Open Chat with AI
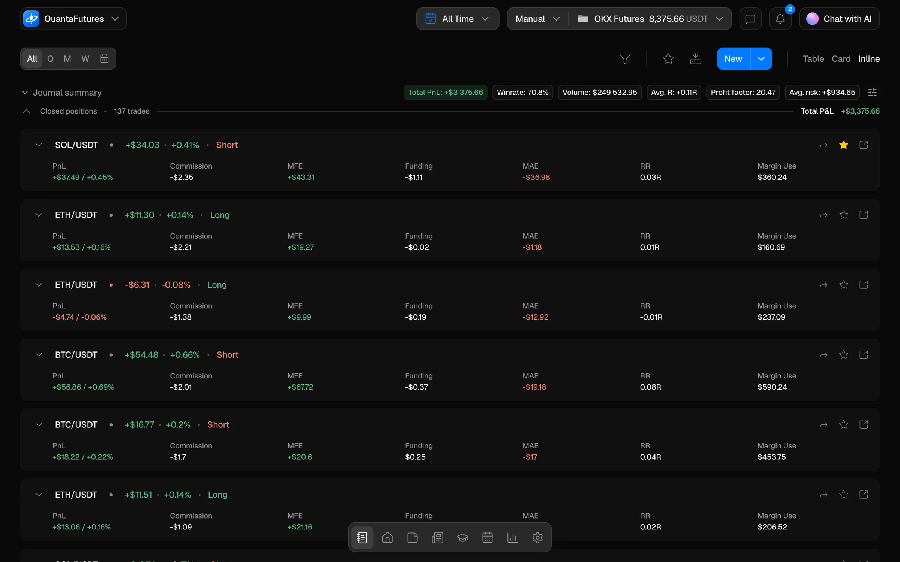900x562 pixels. [x=839, y=19]
